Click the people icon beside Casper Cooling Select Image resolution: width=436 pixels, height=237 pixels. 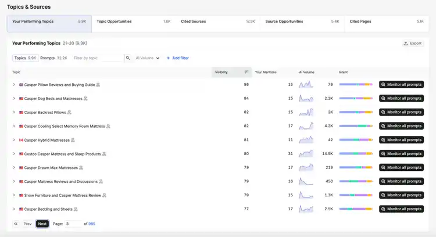pyautogui.click(x=108, y=127)
